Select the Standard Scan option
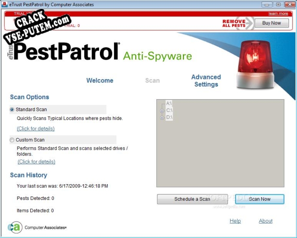The width and height of the screenshot is (297, 238). 12,110
